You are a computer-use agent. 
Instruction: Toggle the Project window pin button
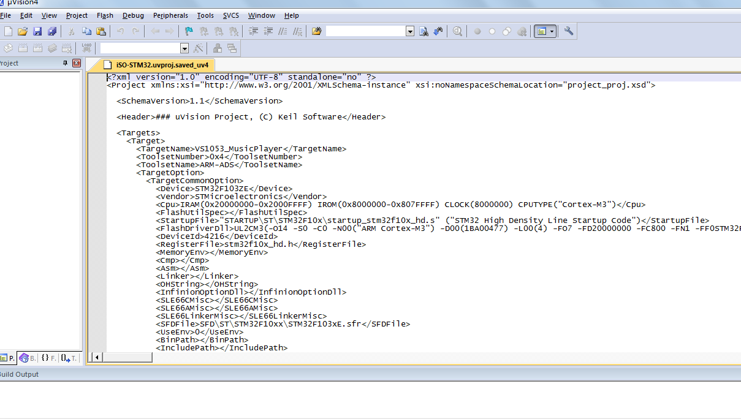click(66, 63)
